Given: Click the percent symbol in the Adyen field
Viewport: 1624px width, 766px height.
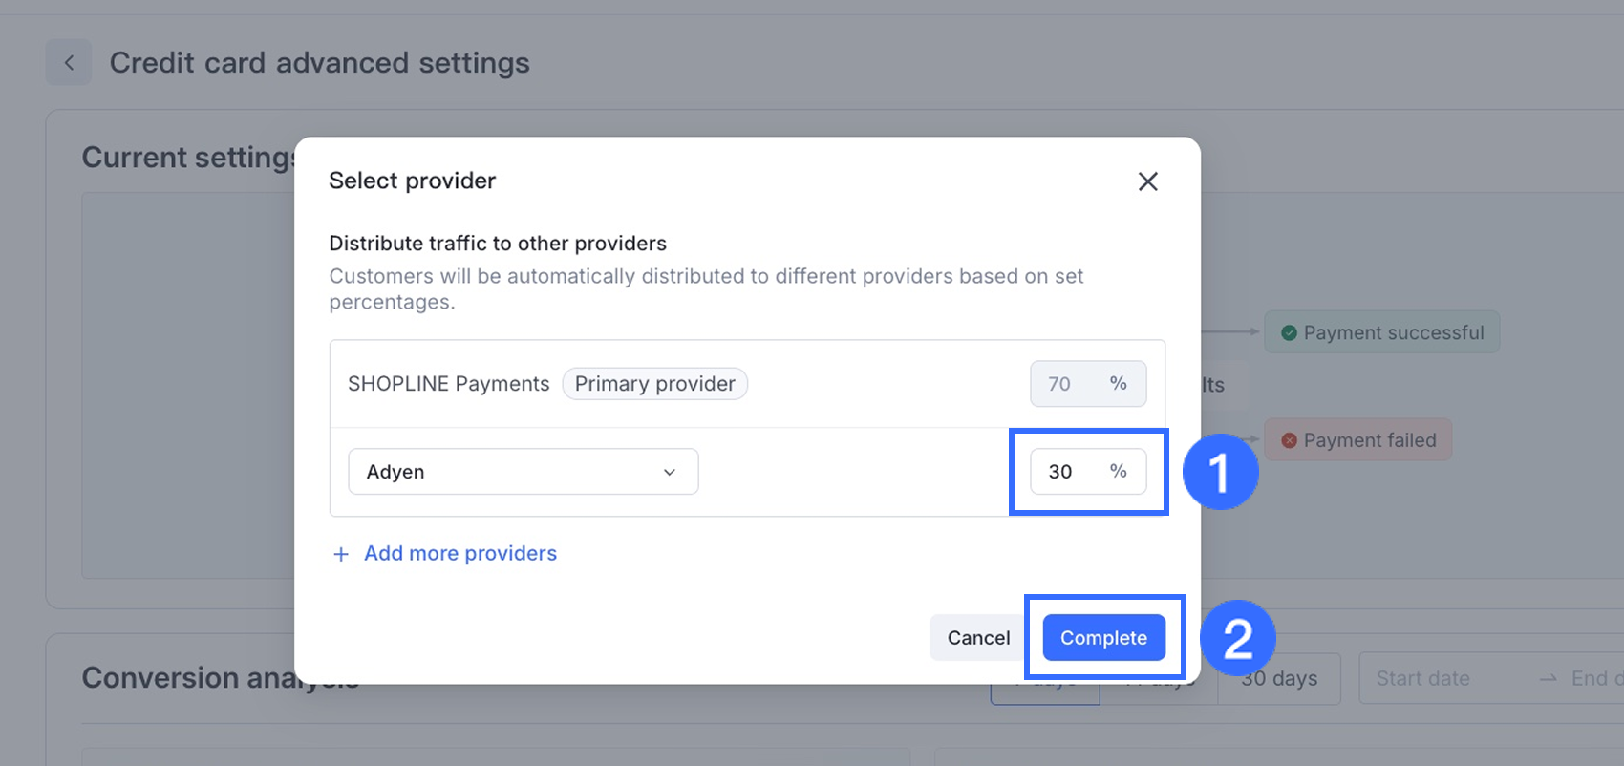Looking at the screenshot, I should (x=1118, y=471).
